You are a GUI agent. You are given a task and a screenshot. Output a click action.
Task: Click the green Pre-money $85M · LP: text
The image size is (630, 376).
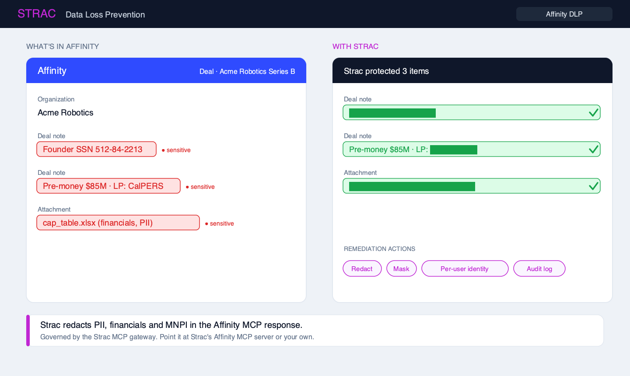tap(388, 149)
